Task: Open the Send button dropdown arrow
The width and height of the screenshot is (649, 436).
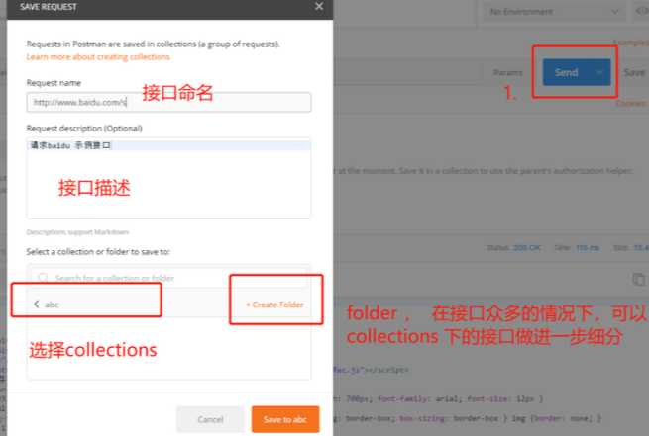Action: pos(599,73)
